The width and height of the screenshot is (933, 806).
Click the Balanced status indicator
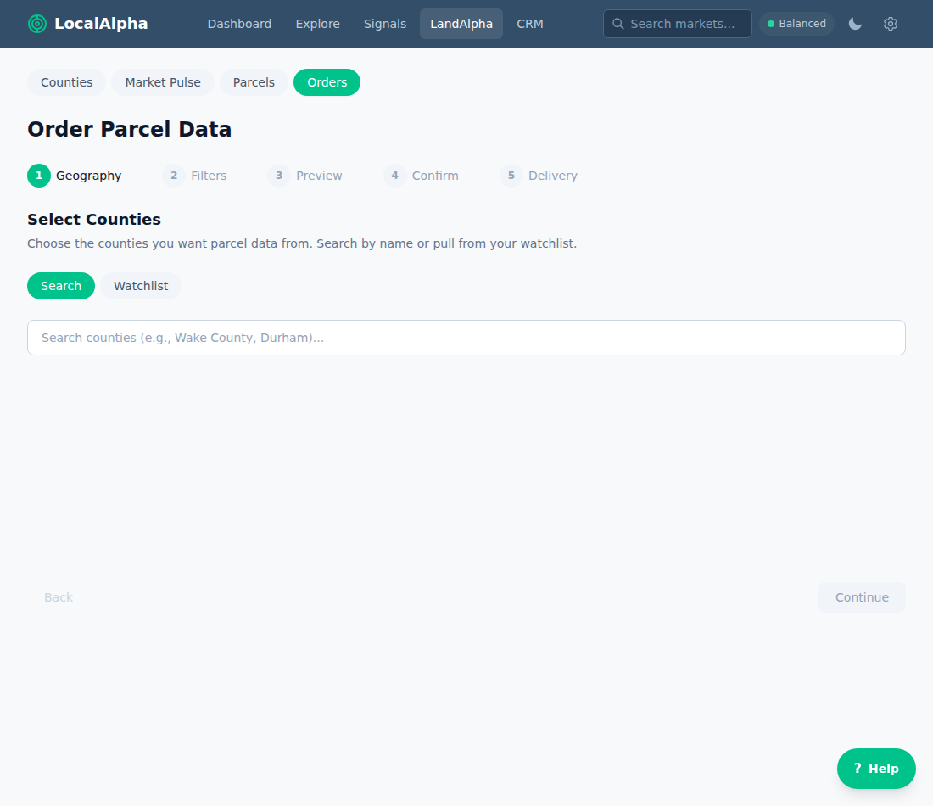(796, 24)
